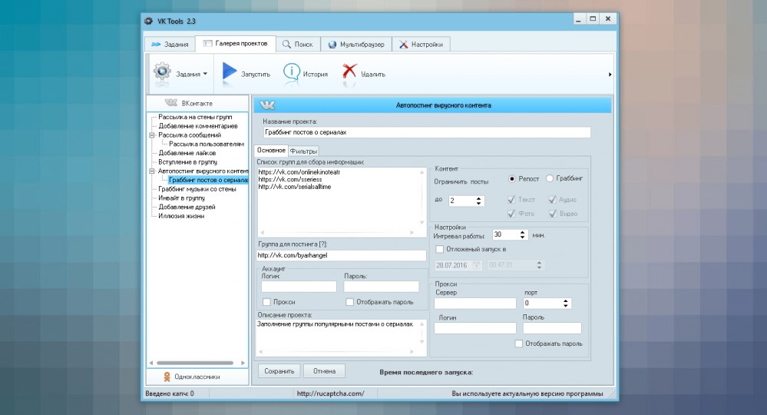Open the Галерея проектов tab
Image resolution: width=767 pixels, height=415 pixels.
pos(235,43)
